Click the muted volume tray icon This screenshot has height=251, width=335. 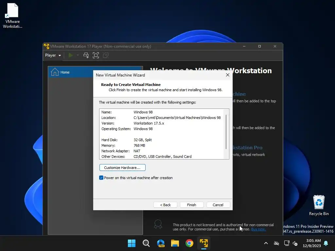(x=295, y=243)
